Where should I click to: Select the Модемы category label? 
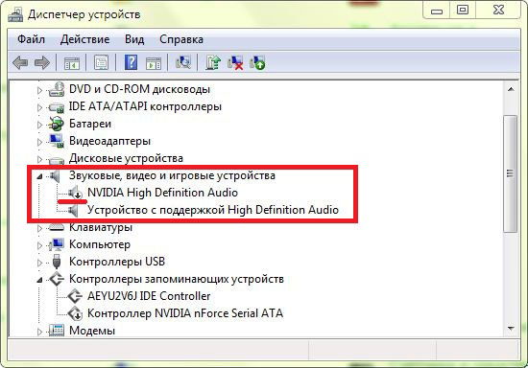(92, 331)
